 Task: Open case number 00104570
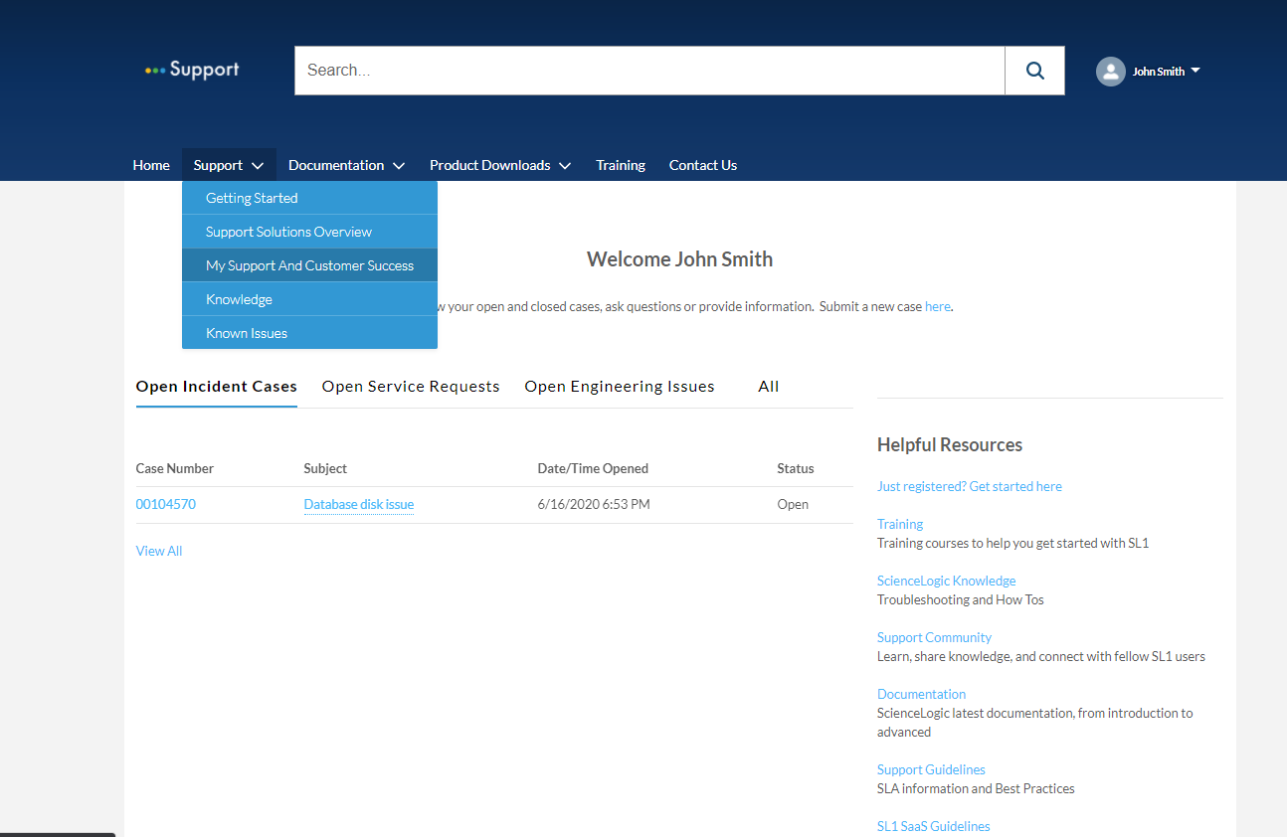pos(166,504)
